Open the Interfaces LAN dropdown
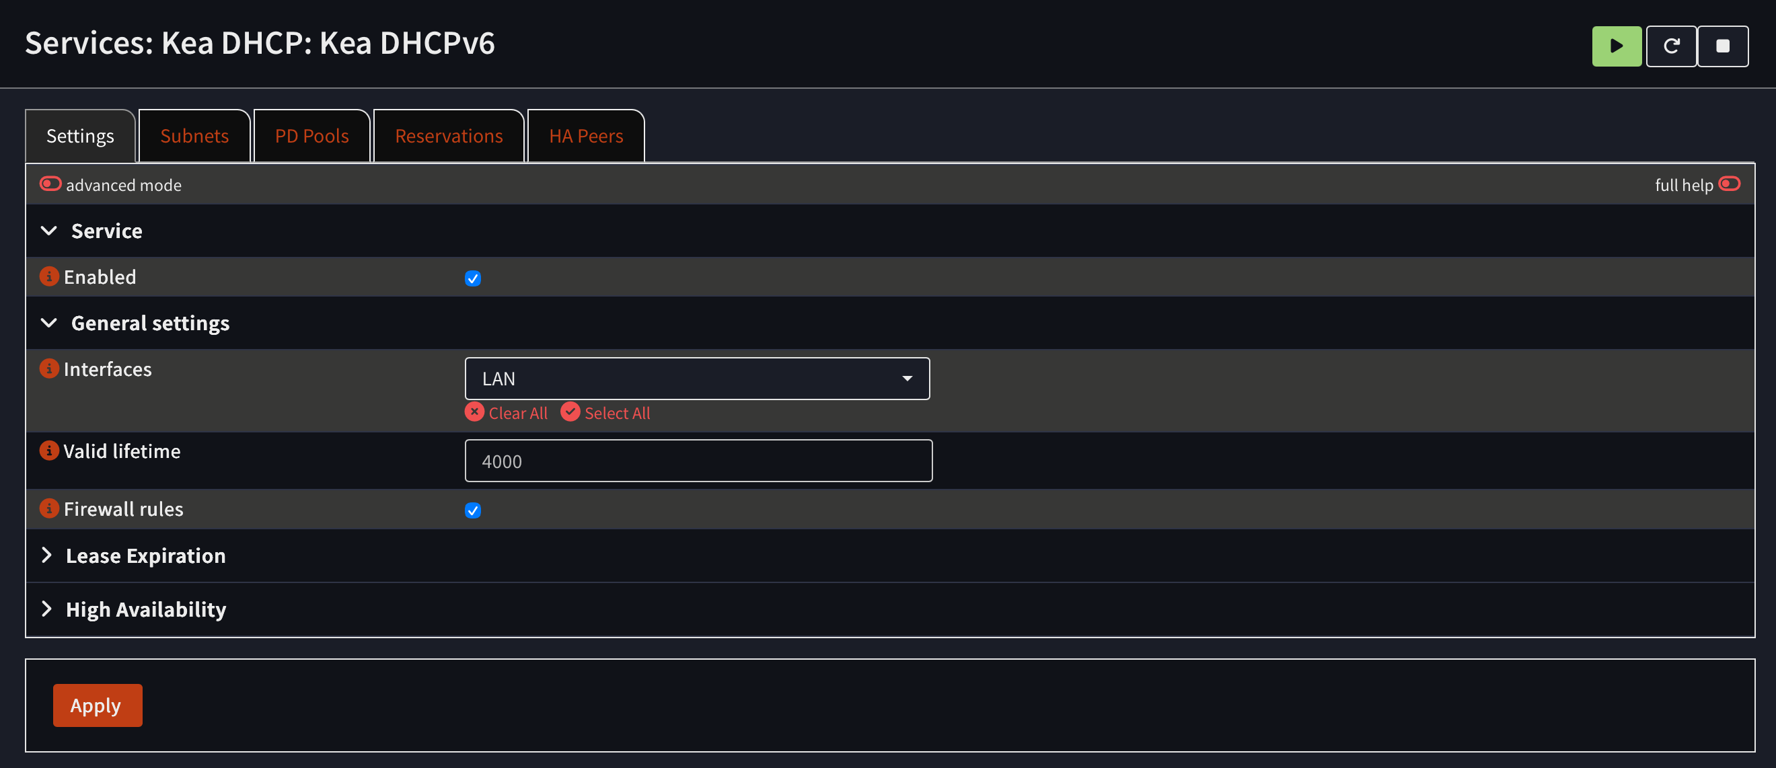Image resolution: width=1776 pixels, height=768 pixels. pos(697,379)
